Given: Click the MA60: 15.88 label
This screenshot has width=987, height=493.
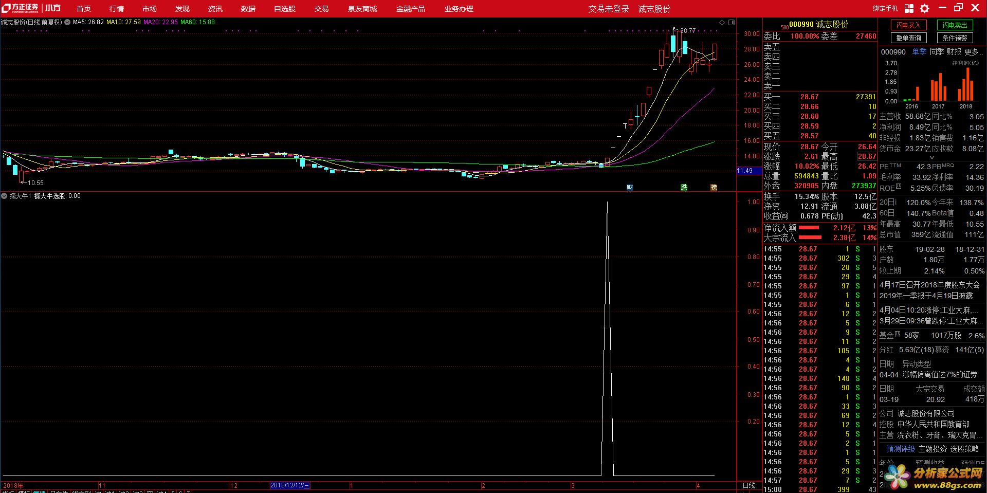Looking at the screenshot, I should (x=198, y=22).
